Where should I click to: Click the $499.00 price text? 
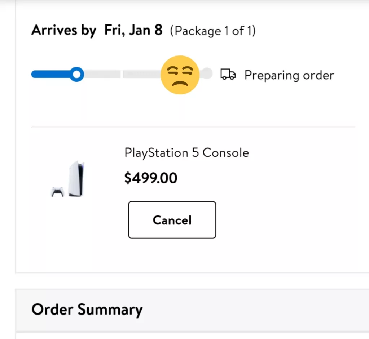tap(151, 178)
